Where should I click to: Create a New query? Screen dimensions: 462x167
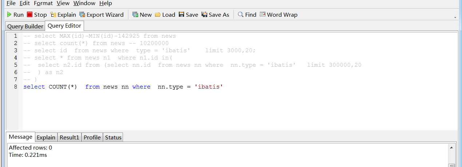click(x=142, y=15)
